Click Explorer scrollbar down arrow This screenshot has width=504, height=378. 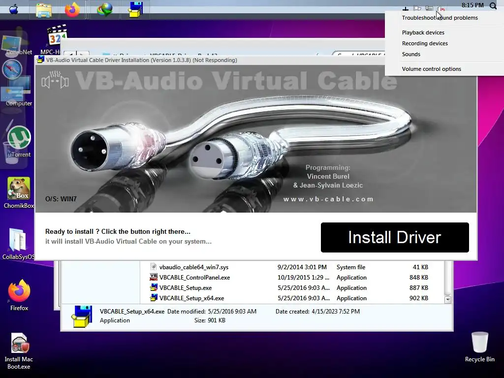coord(448,300)
